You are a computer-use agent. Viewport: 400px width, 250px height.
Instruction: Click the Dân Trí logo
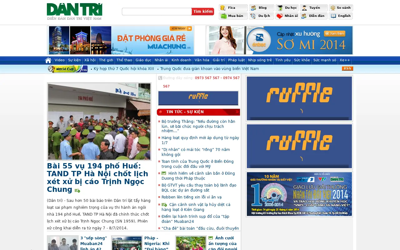(x=74, y=12)
